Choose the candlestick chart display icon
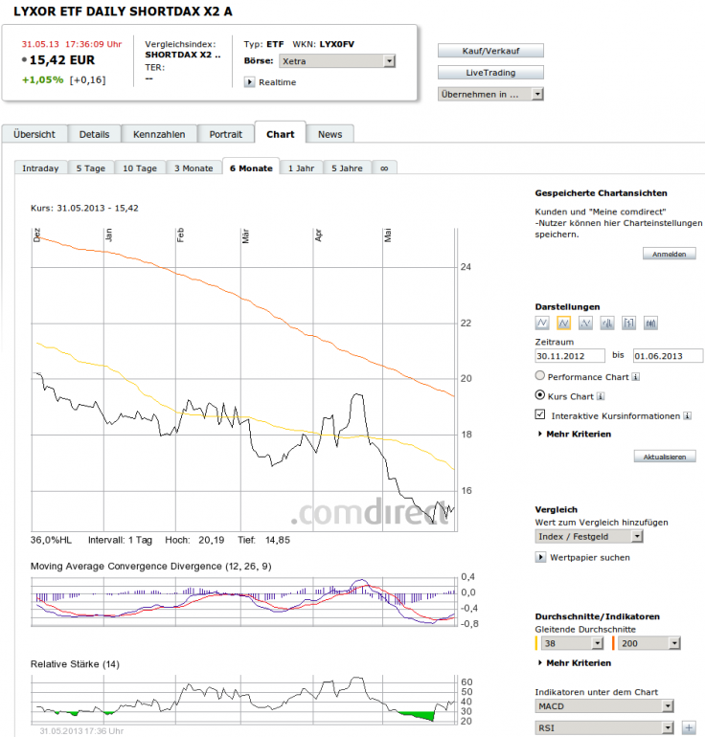Screen dimensions: 705x737 (650, 323)
